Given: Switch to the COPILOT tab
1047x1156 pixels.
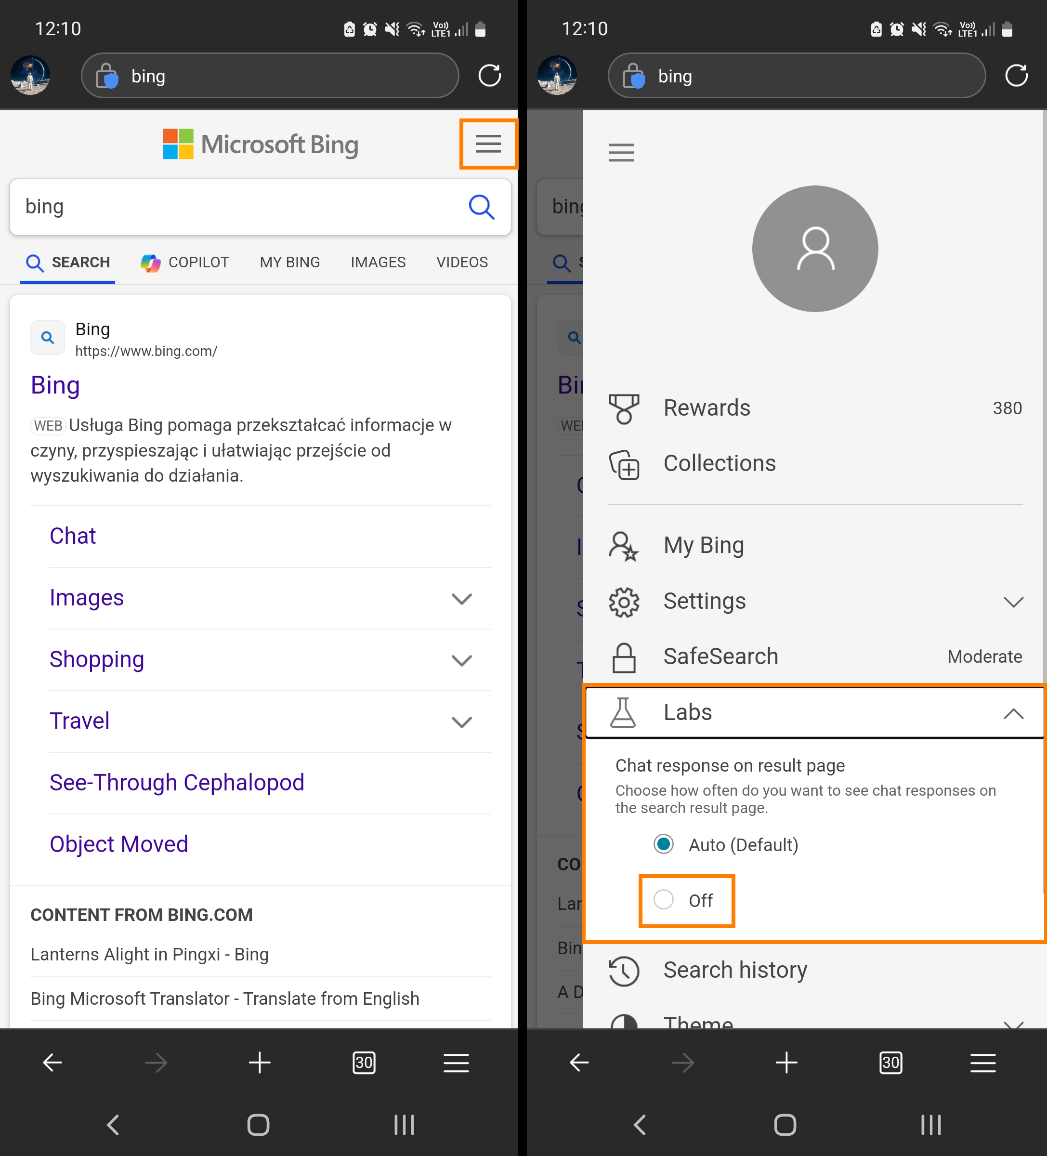Looking at the screenshot, I should pos(184,263).
